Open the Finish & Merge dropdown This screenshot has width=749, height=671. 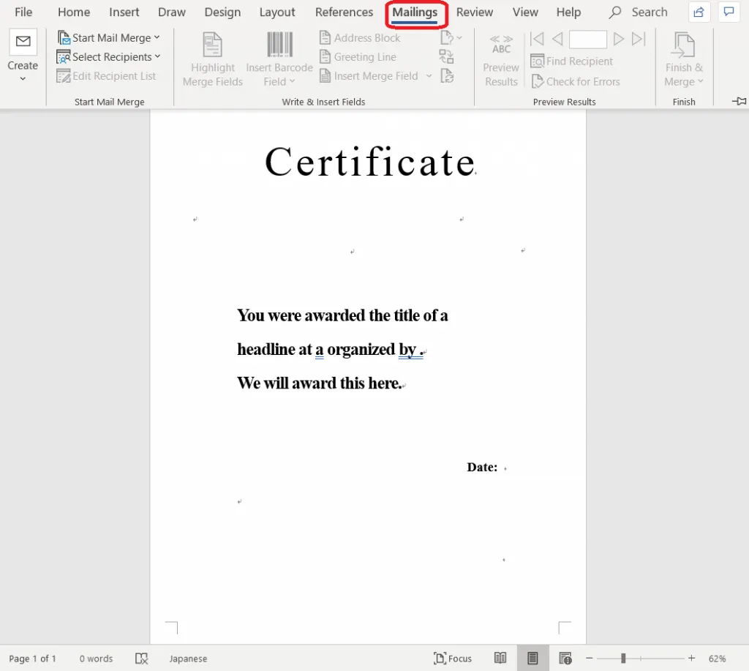click(684, 61)
